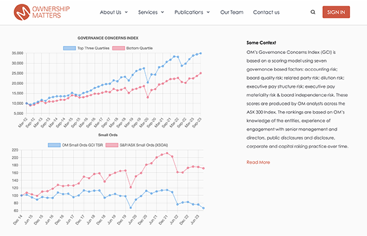Click the 220 y-axis label
Screen dimensions: 367x236
[x=14, y=150]
